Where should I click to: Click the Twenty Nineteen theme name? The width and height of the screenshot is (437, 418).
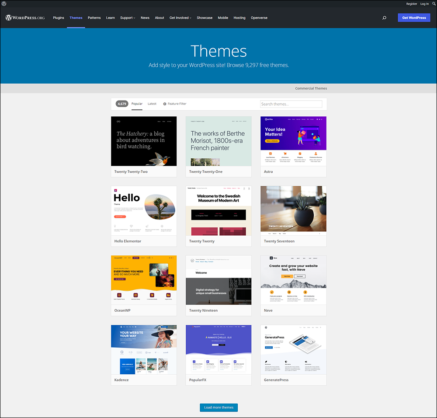point(204,310)
